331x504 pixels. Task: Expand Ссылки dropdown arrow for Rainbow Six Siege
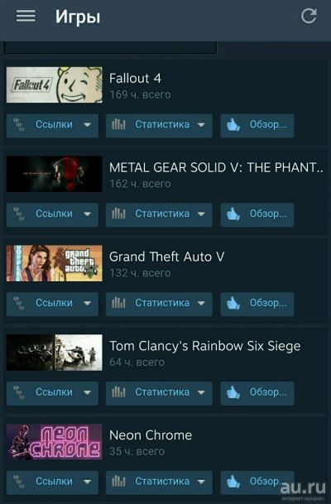click(87, 392)
